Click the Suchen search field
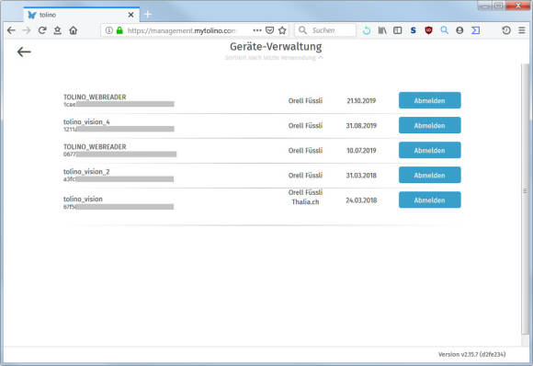The height and width of the screenshot is (366, 533). coord(325,30)
